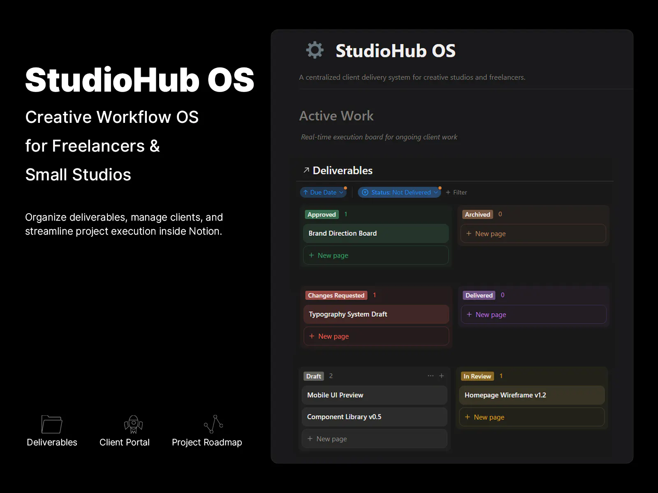Add a new page under Changes Requested
The height and width of the screenshot is (493, 658).
click(x=376, y=336)
